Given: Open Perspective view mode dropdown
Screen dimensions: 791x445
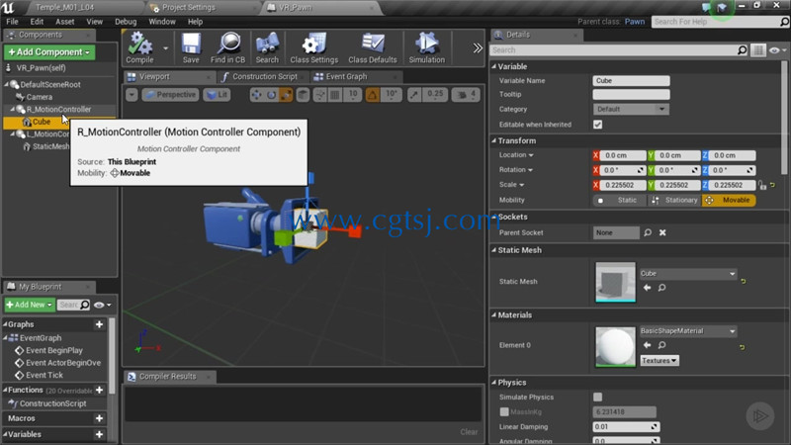Looking at the screenshot, I should point(170,95).
